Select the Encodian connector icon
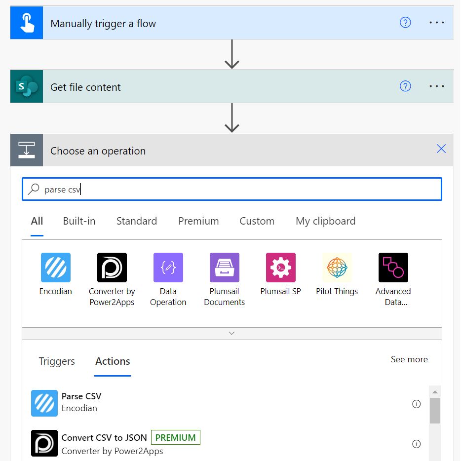 tap(56, 268)
